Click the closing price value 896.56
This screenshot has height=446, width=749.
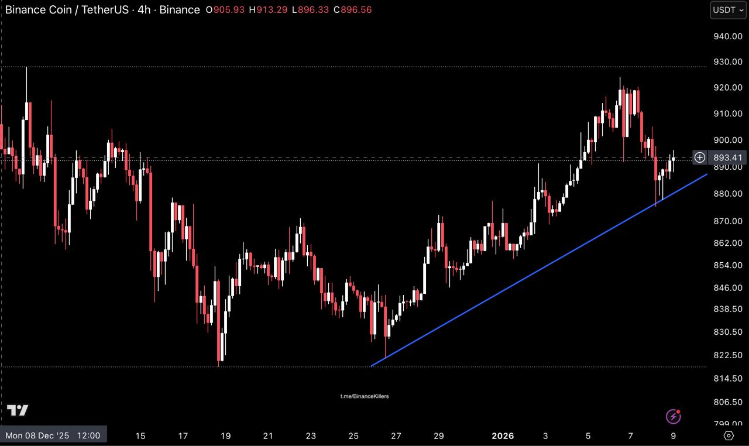pyautogui.click(x=352, y=10)
